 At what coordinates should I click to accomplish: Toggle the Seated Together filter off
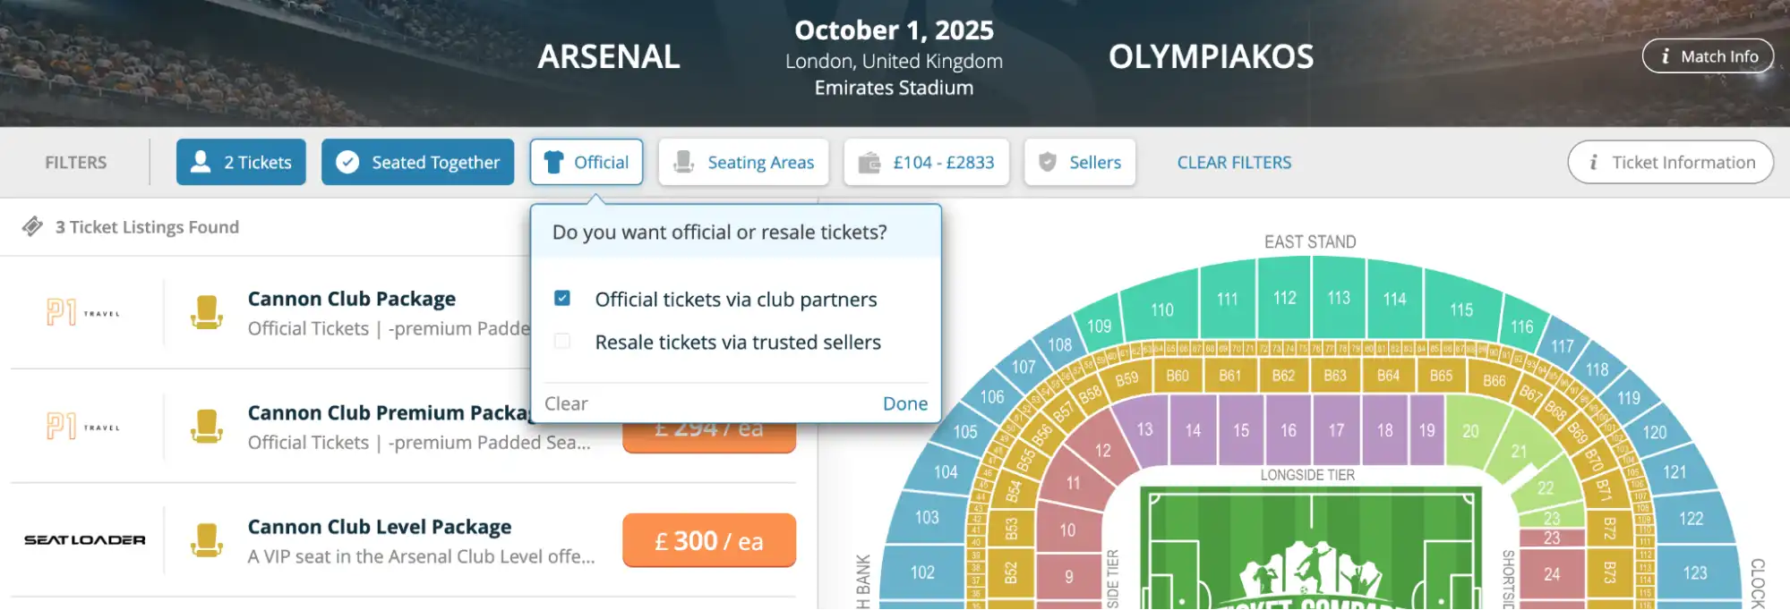click(417, 162)
